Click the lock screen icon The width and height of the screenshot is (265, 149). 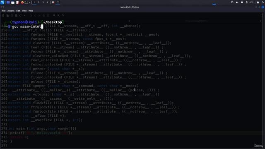click(x=258, y=2)
